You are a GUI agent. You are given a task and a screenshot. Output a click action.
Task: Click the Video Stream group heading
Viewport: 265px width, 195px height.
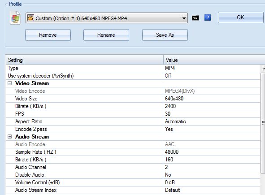click(x=32, y=83)
